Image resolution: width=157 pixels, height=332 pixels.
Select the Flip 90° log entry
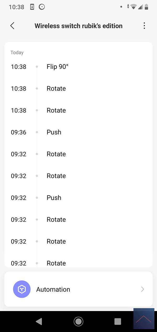point(57,67)
